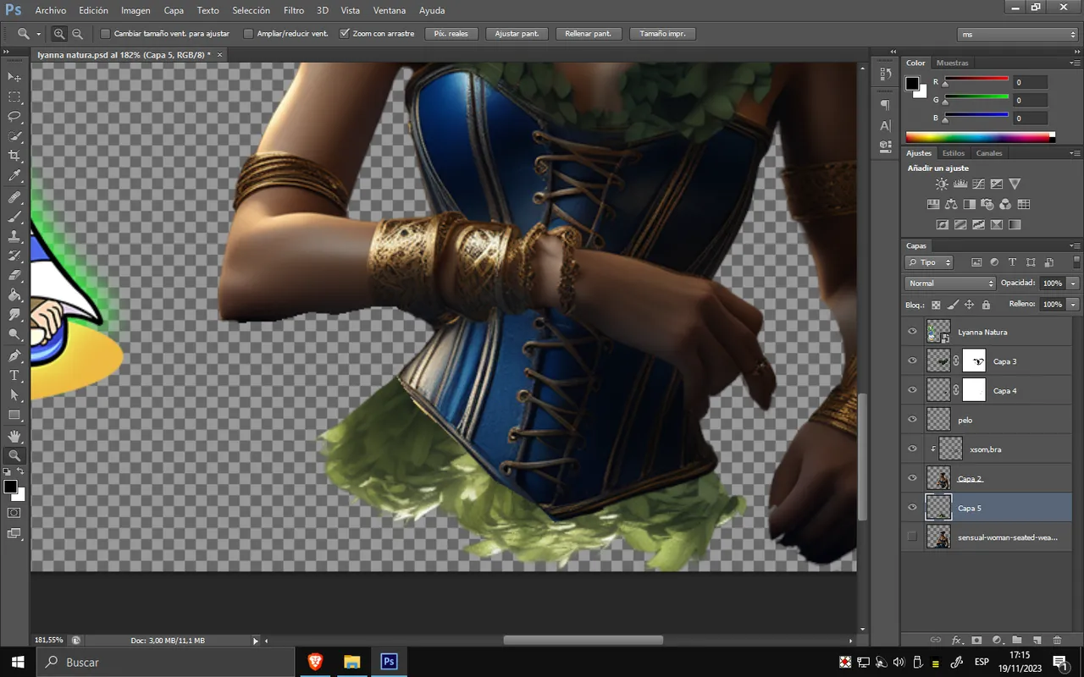Add a Brightness/Contrast adjustment
Image resolution: width=1084 pixels, height=677 pixels.
click(x=942, y=184)
